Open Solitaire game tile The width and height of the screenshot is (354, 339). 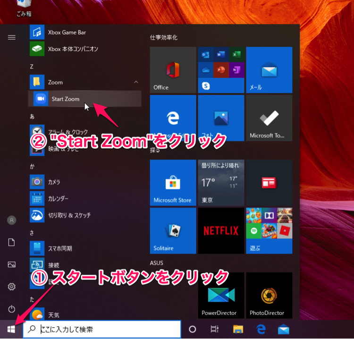pyautogui.click(x=173, y=231)
